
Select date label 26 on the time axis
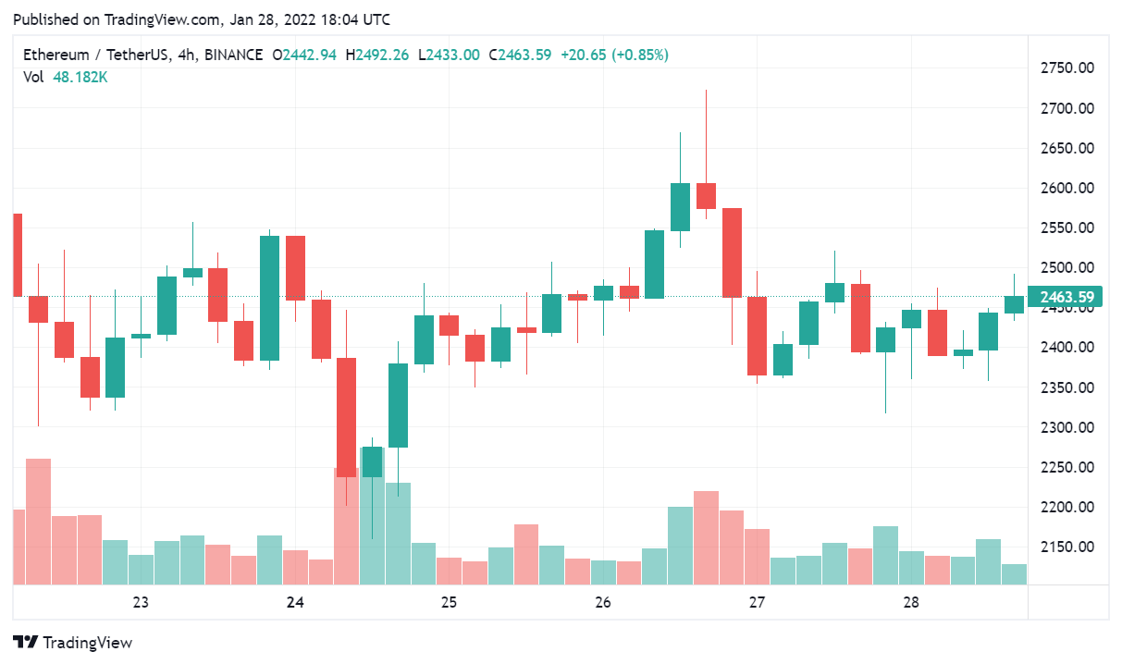tap(603, 603)
